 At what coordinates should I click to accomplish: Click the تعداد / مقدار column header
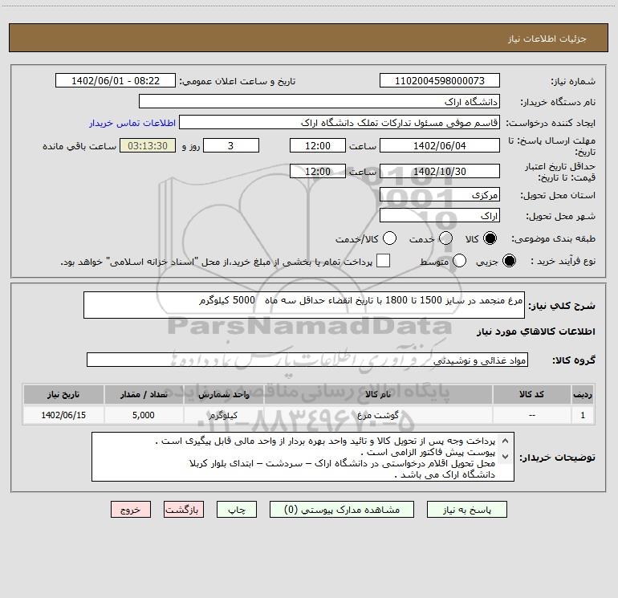pos(144,394)
